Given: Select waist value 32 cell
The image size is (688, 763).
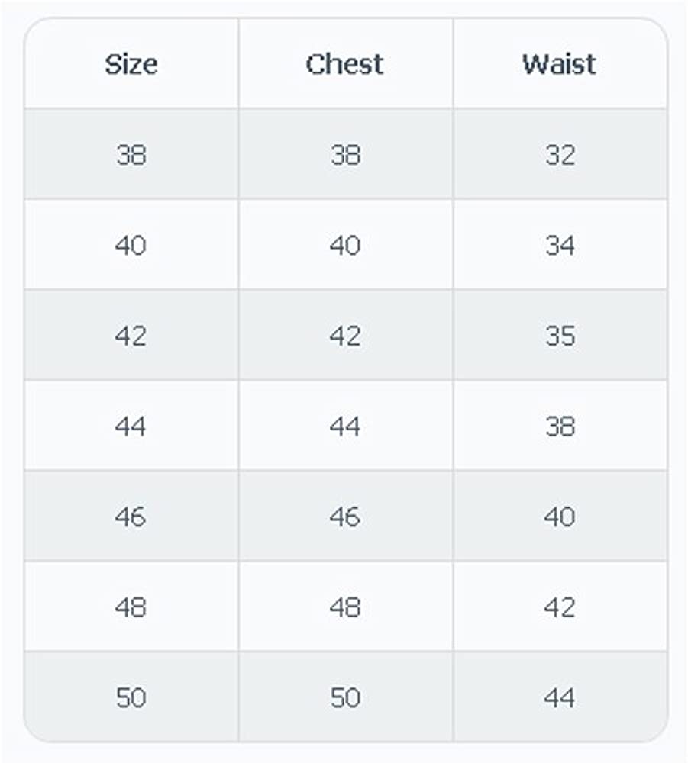Looking at the screenshot, I should point(560,155).
